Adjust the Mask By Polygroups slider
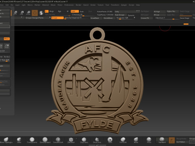195x146 pixels. pyautogui.click(x=77, y=18)
